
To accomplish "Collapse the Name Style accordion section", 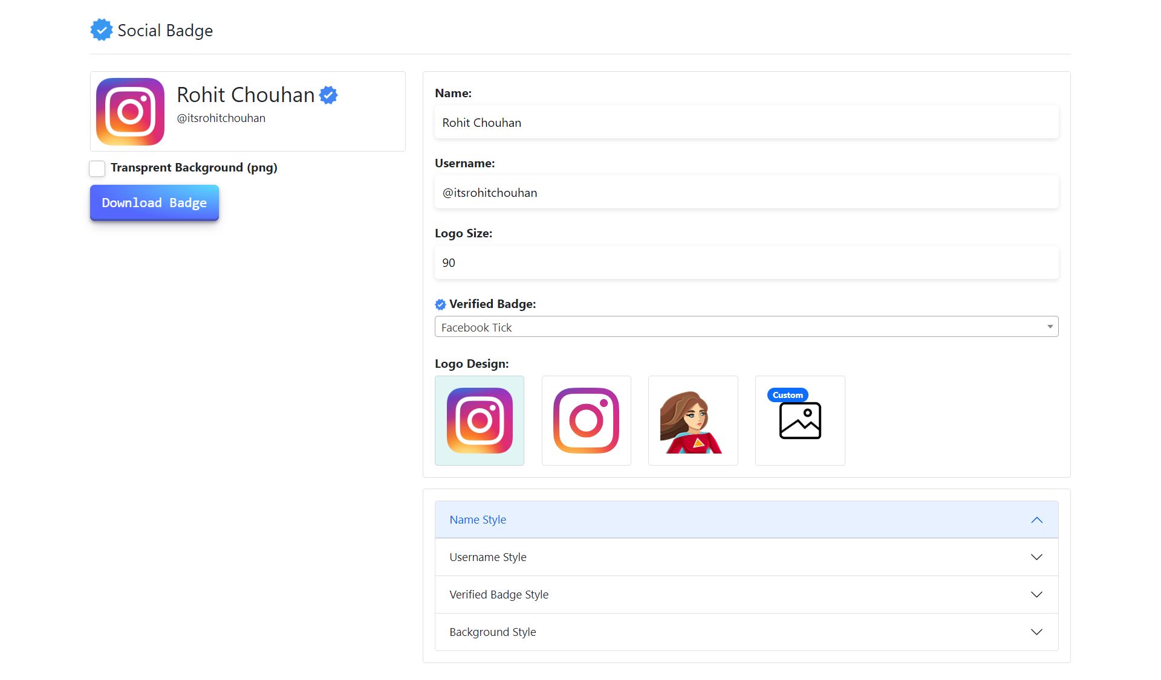I will point(746,519).
